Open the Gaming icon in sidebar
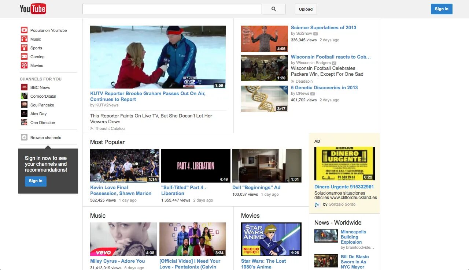This screenshot has width=469, height=270. click(24, 56)
